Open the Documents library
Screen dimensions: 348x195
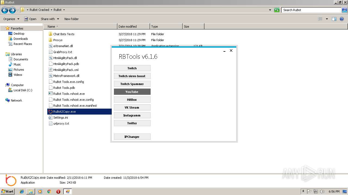coord(21,59)
